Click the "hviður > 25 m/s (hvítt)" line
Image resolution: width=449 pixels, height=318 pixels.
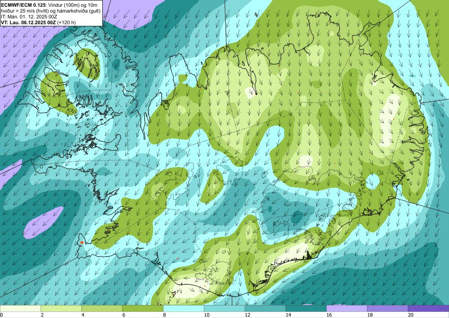[24, 10]
